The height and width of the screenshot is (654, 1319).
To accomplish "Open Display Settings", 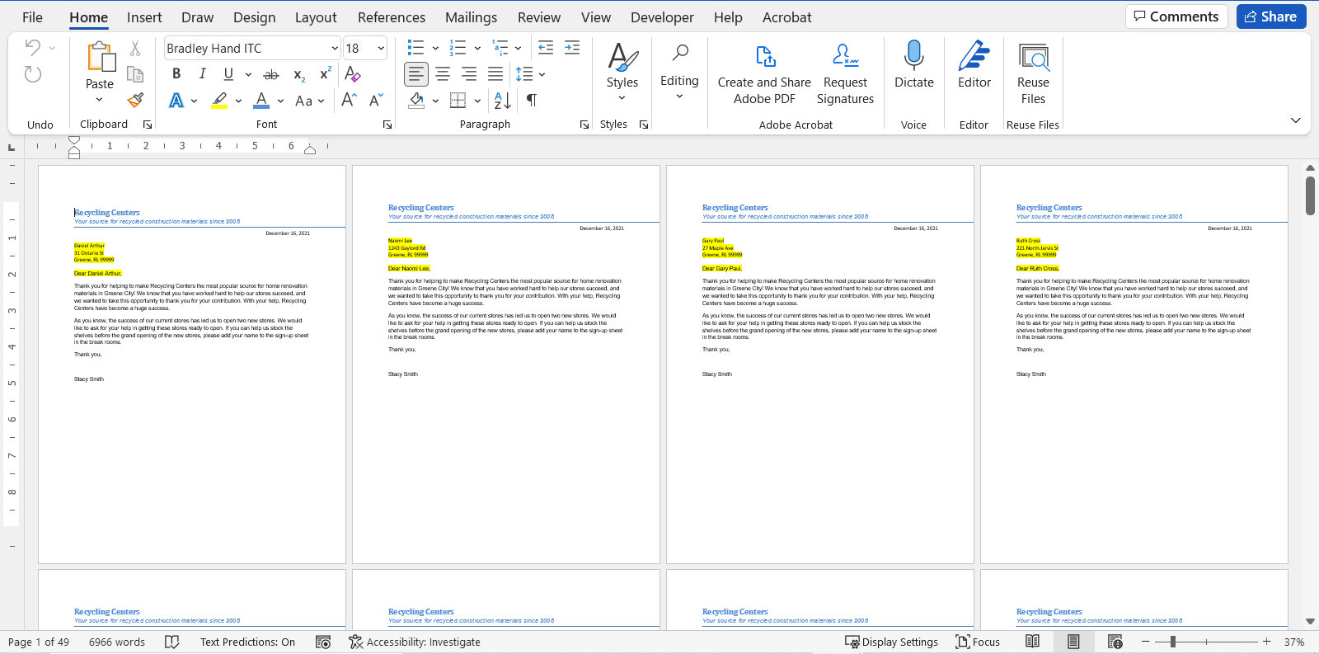I will (x=892, y=642).
